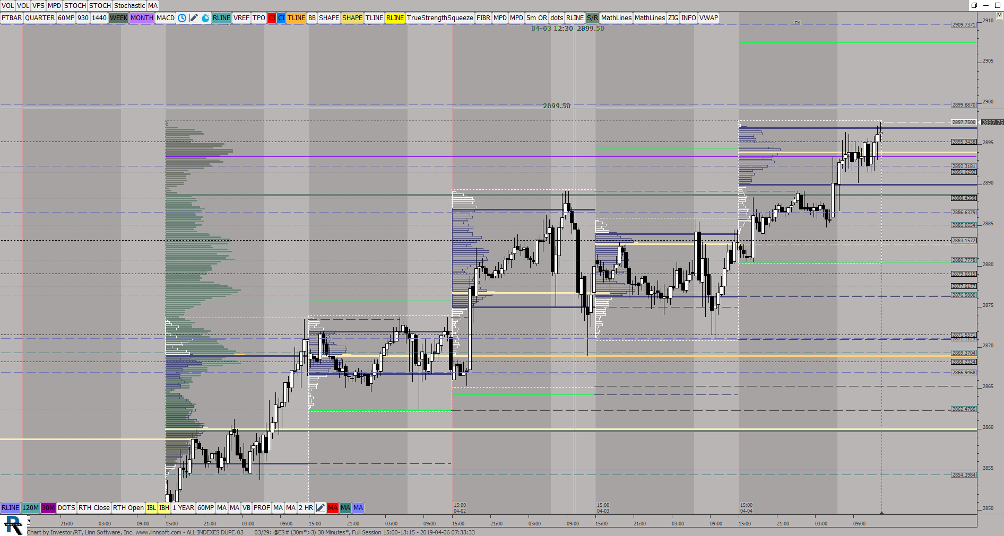
Task: Open the small dropdown arrow next to the logo
Action: point(29,522)
